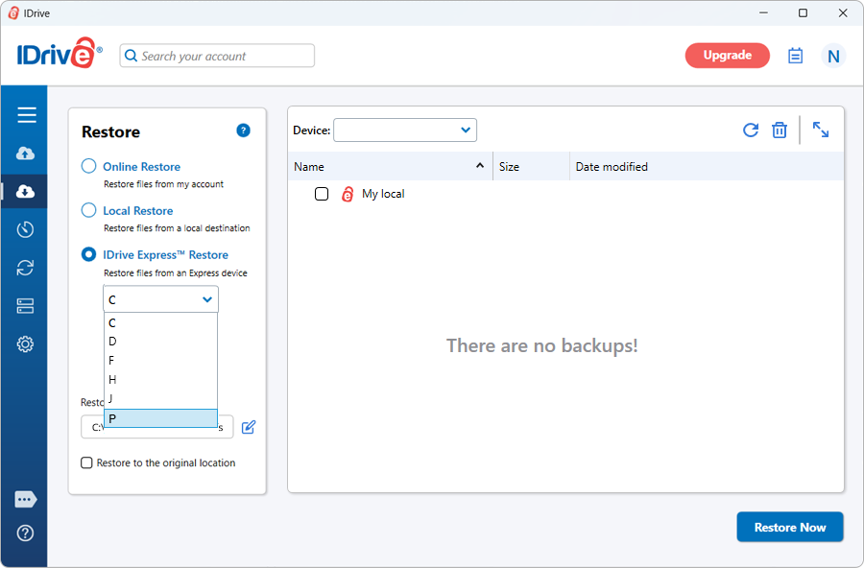
Task: Click the Online Restore link text
Action: click(x=142, y=166)
